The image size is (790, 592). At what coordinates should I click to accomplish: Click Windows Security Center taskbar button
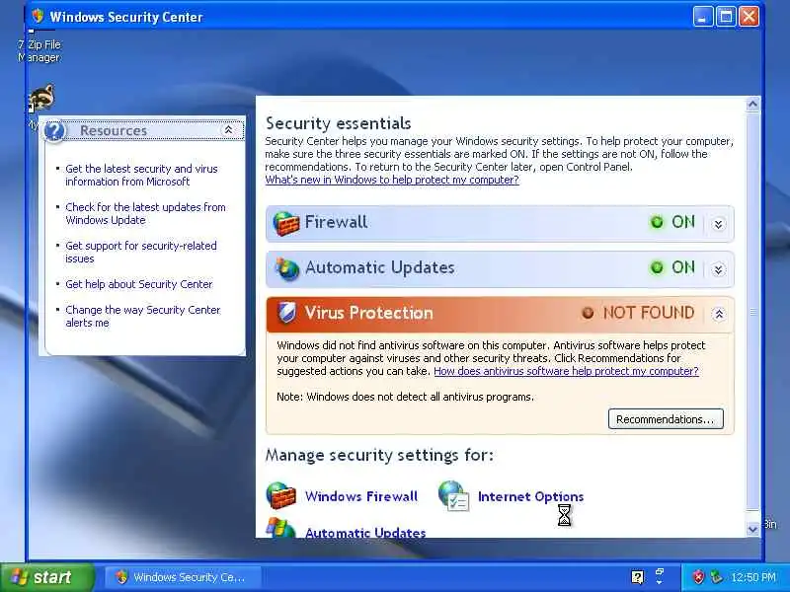pos(182,577)
